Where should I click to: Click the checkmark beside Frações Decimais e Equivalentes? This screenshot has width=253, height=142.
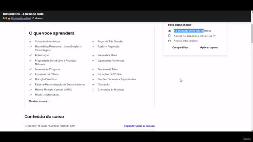coord(93,80)
